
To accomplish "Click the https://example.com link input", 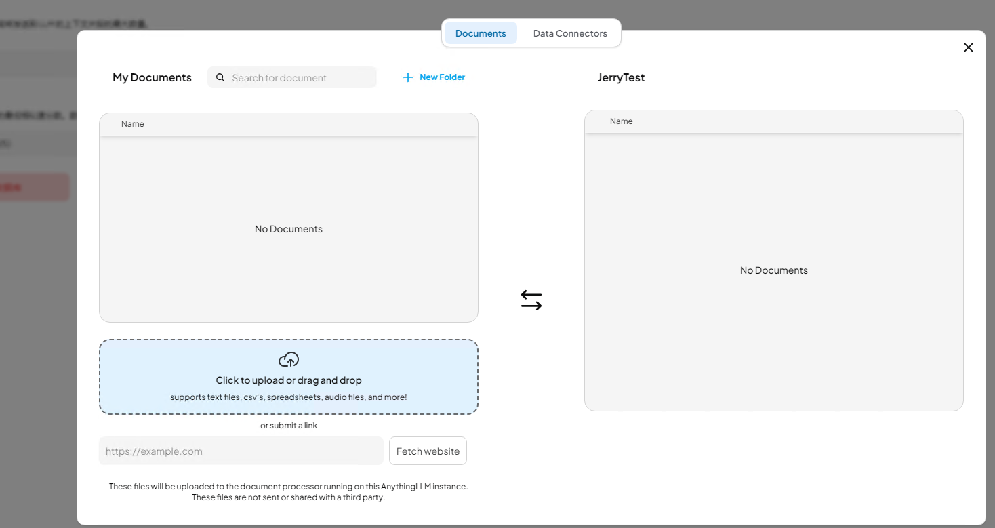I will tap(241, 451).
